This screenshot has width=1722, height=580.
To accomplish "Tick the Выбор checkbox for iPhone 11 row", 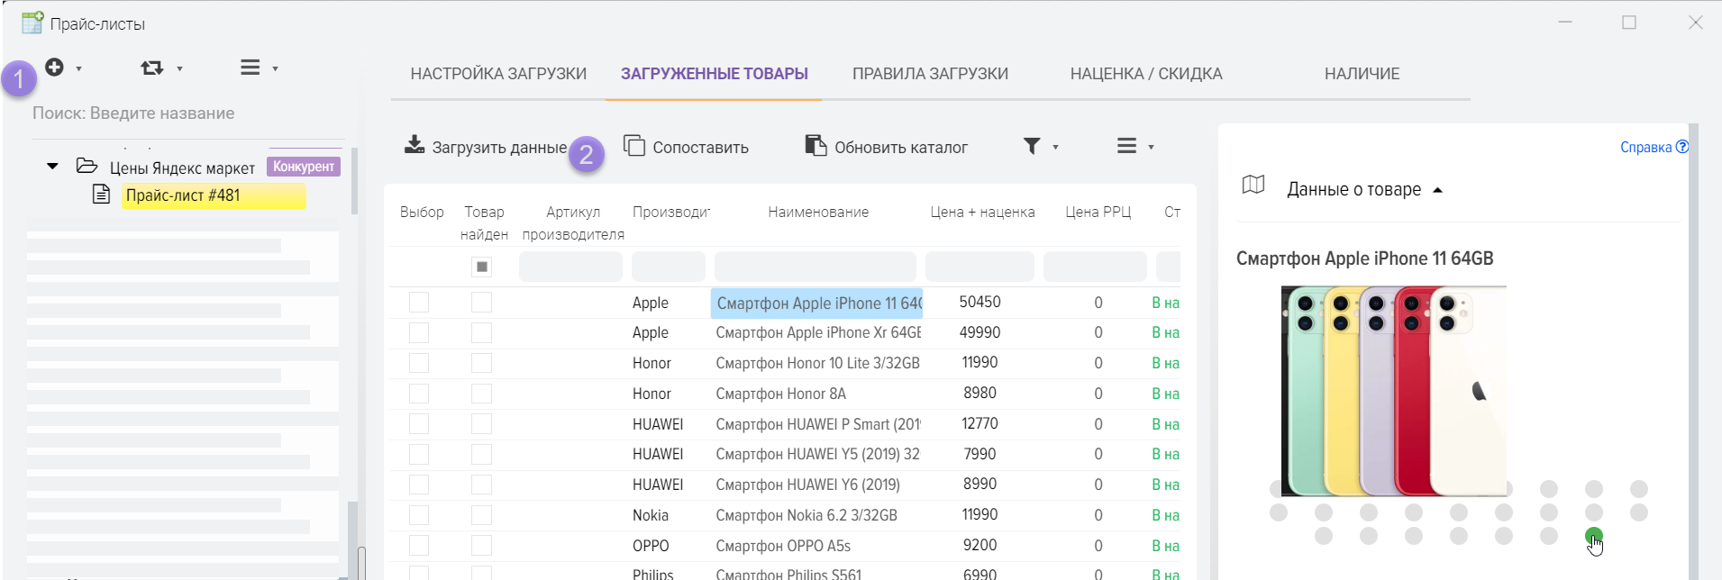I will point(419,303).
